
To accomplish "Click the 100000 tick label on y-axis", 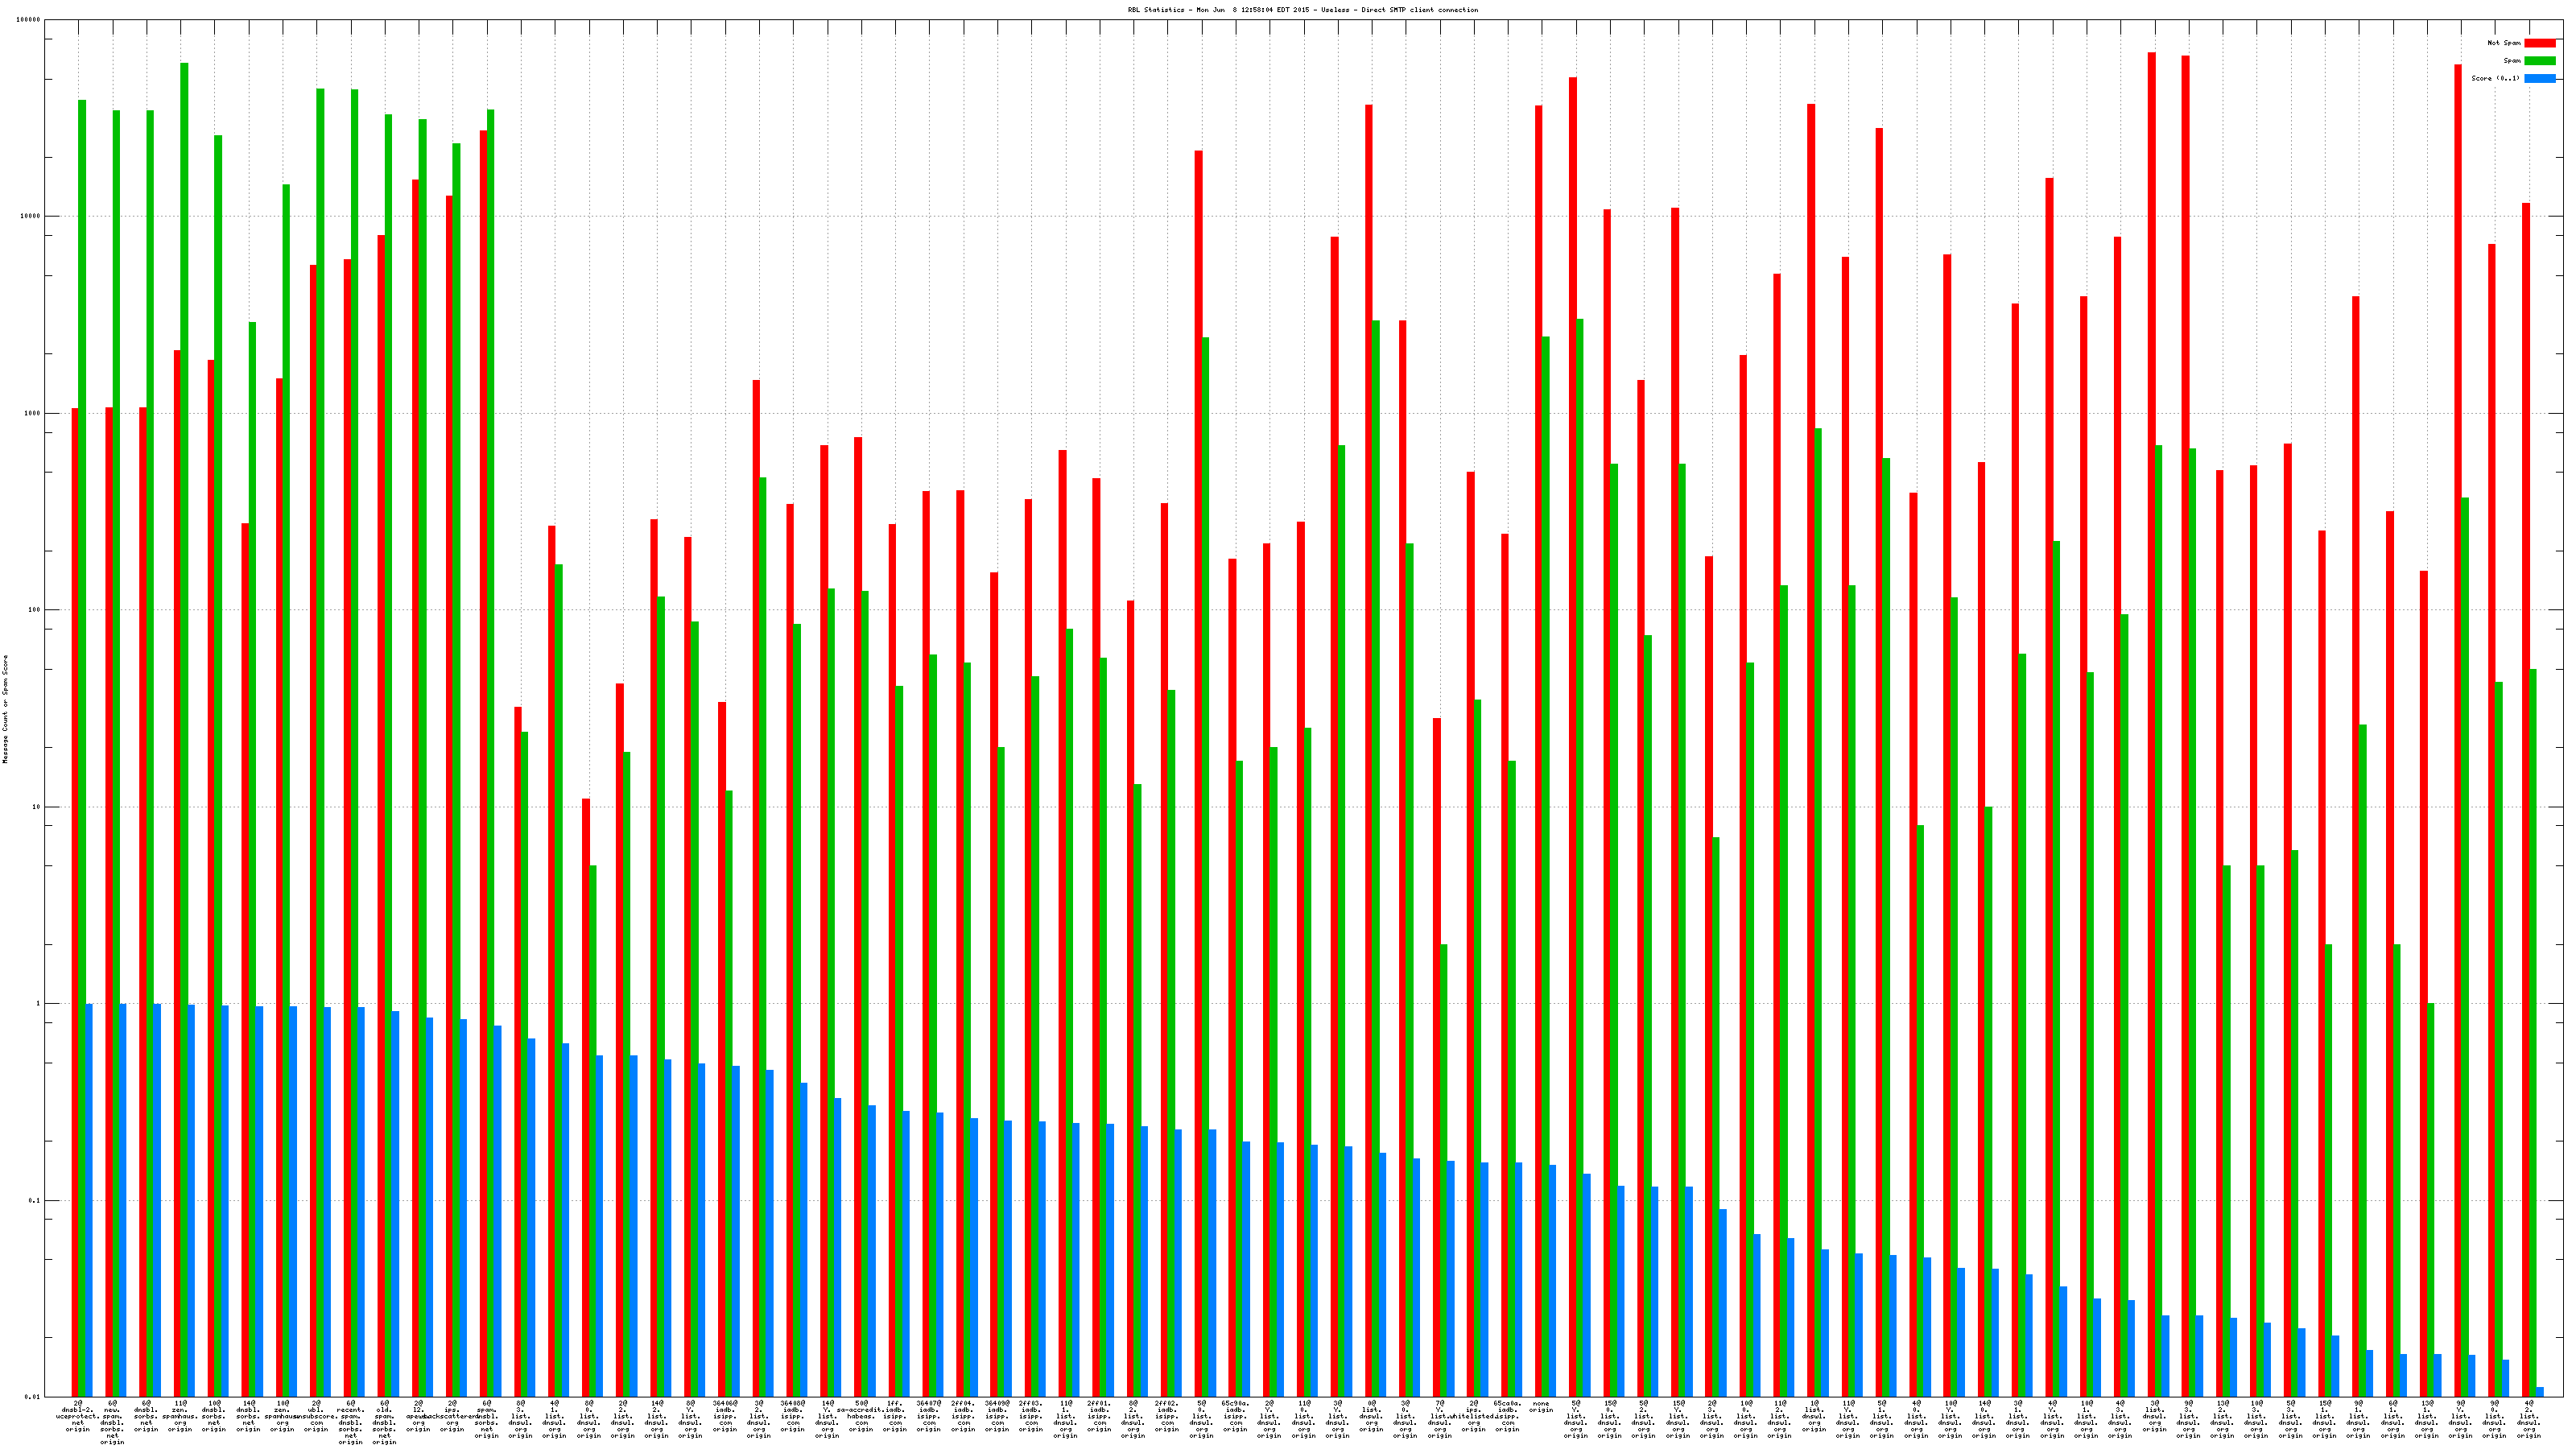I will [29, 20].
